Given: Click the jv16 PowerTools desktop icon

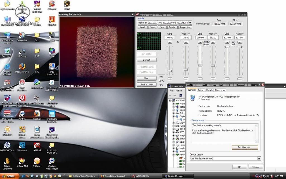Looking at the screenshot, I should 52,69.
